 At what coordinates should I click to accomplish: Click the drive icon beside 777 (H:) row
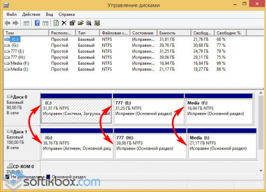tap(7, 57)
